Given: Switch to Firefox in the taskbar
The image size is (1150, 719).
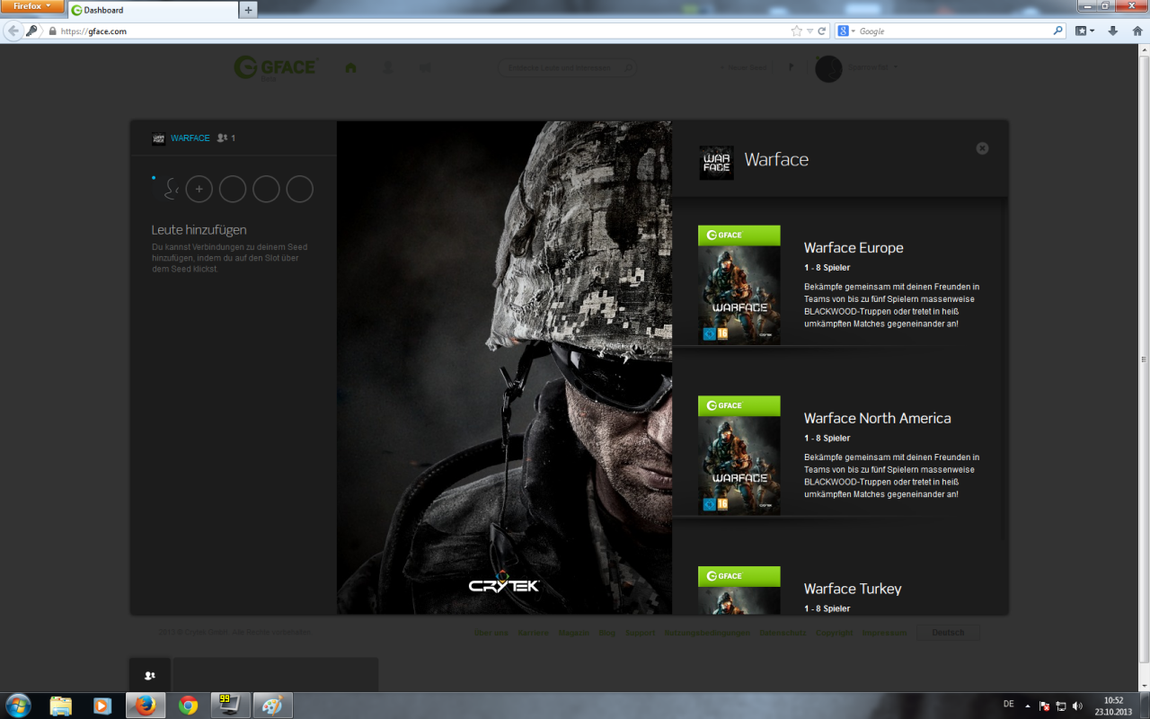Looking at the screenshot, I should (146, 706).
